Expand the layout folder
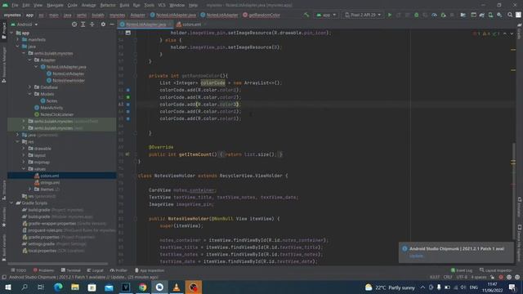 pos(24,155)
